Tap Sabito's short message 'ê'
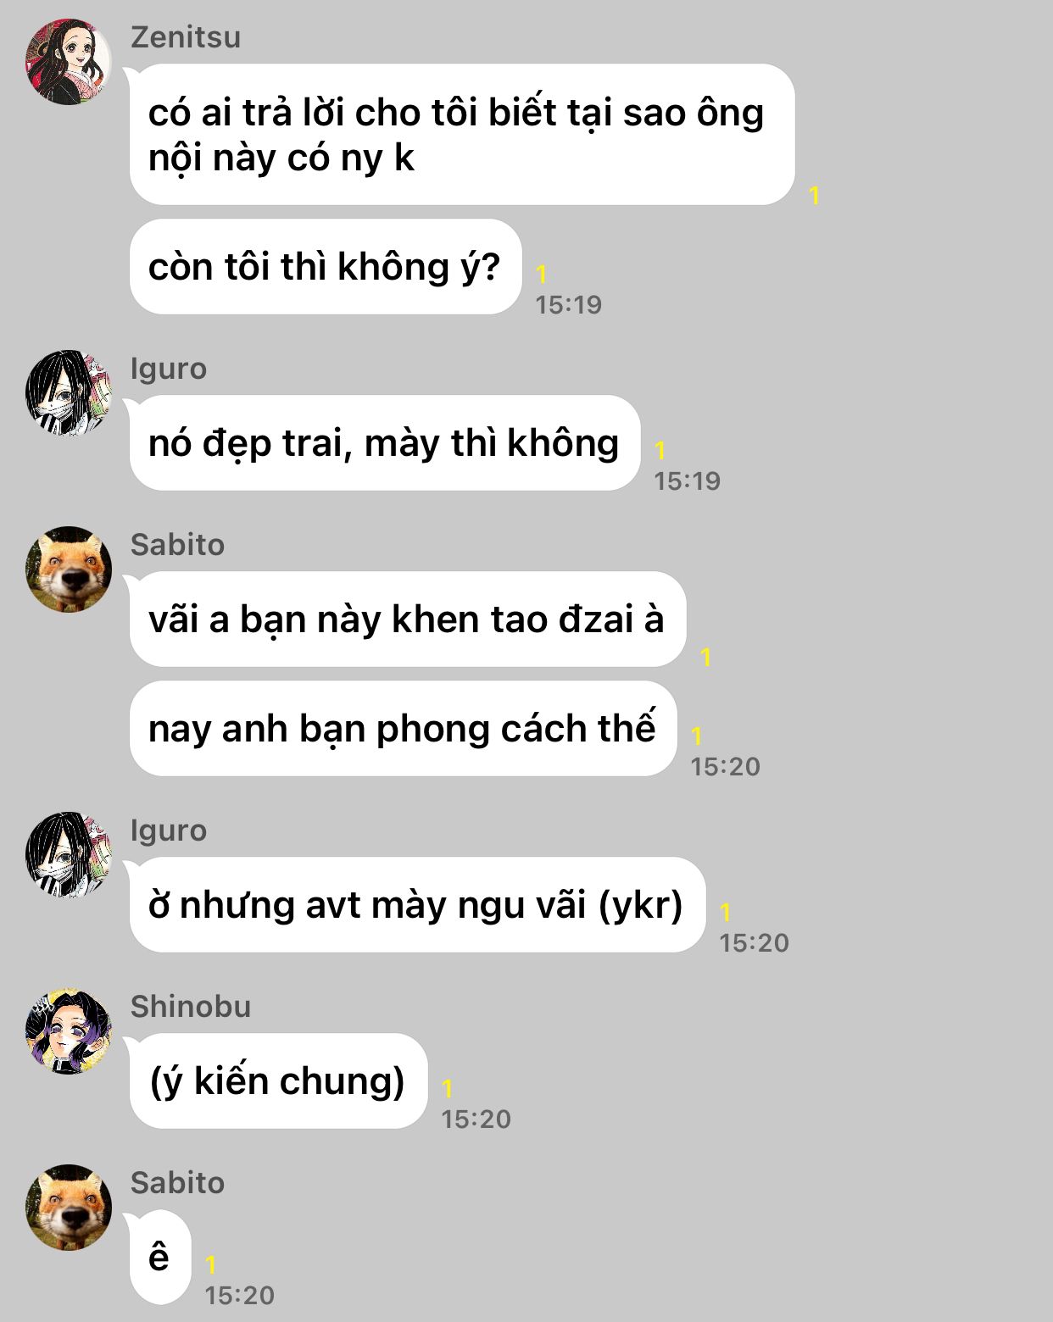The height and width of the screenshot is (1322, 1053). point(160,1258)
